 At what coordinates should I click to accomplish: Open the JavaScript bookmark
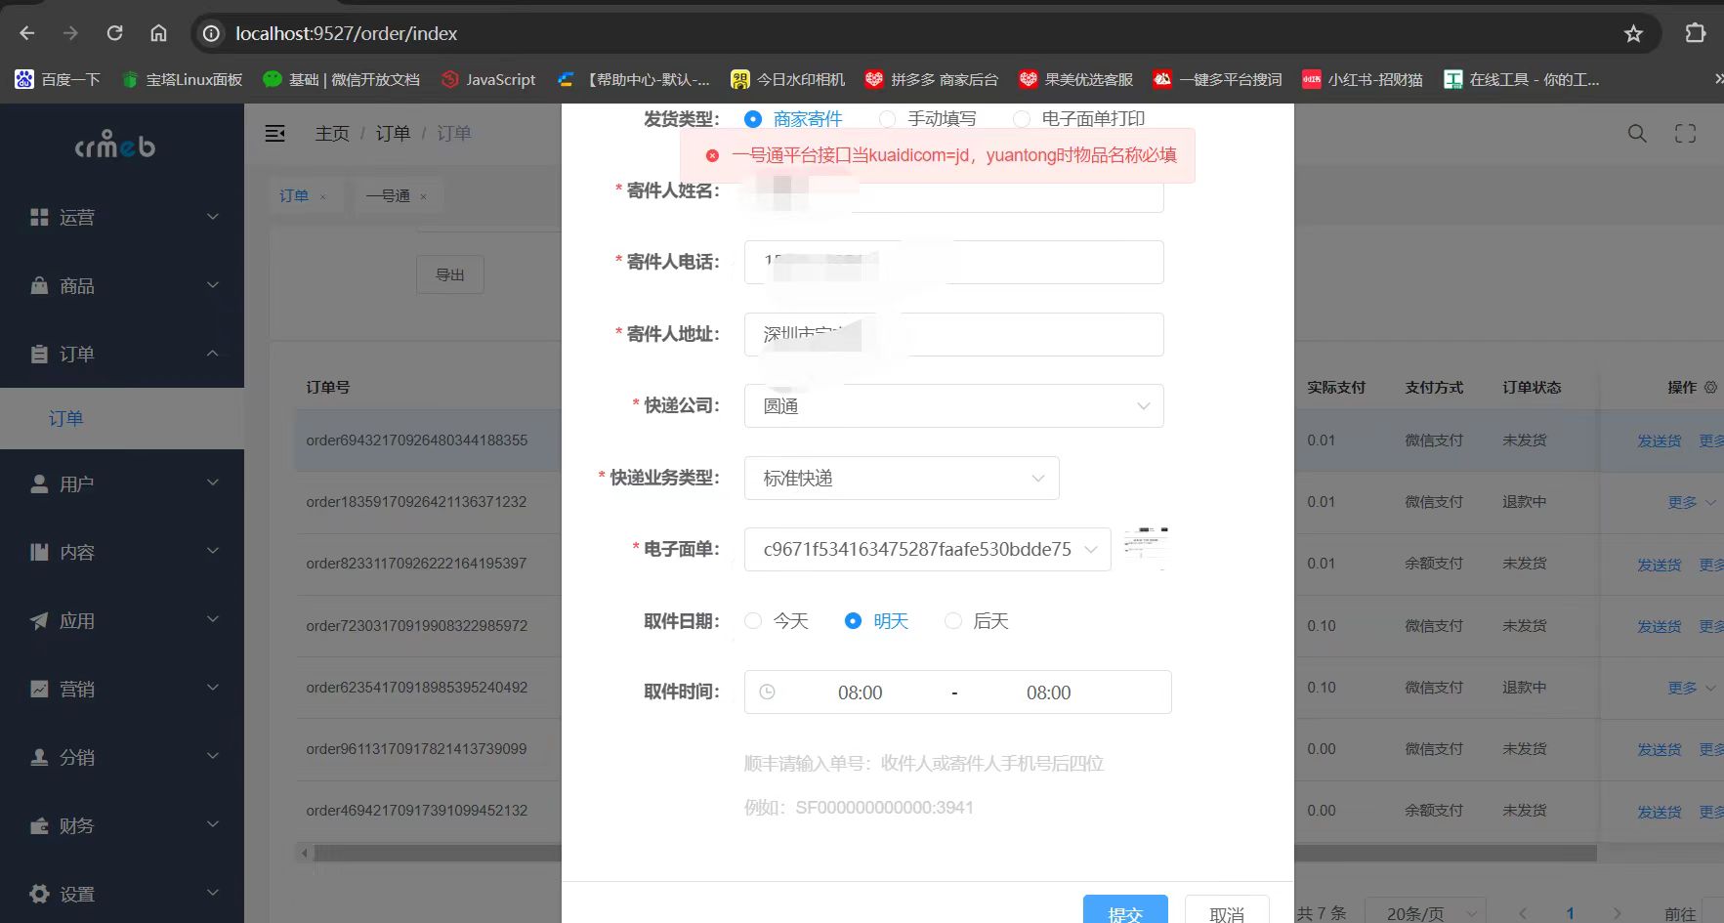click(488, 79)
